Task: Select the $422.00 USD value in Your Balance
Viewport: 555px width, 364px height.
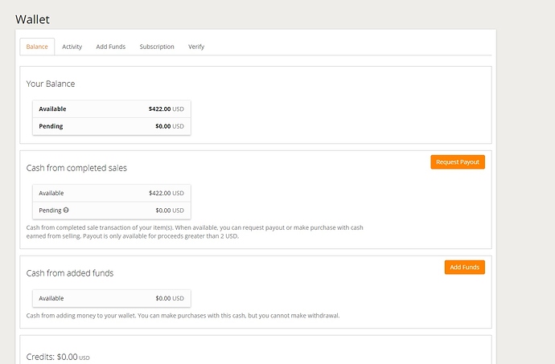Action: (166, 109)
